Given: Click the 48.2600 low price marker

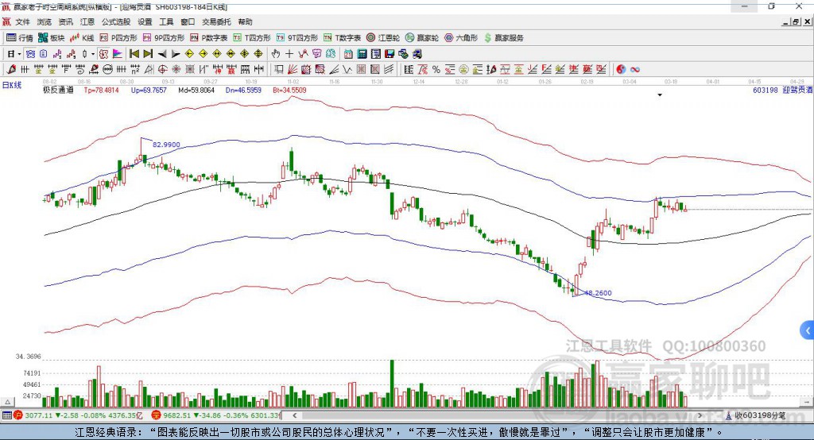Looking at the screenshot, I should 598,293.
